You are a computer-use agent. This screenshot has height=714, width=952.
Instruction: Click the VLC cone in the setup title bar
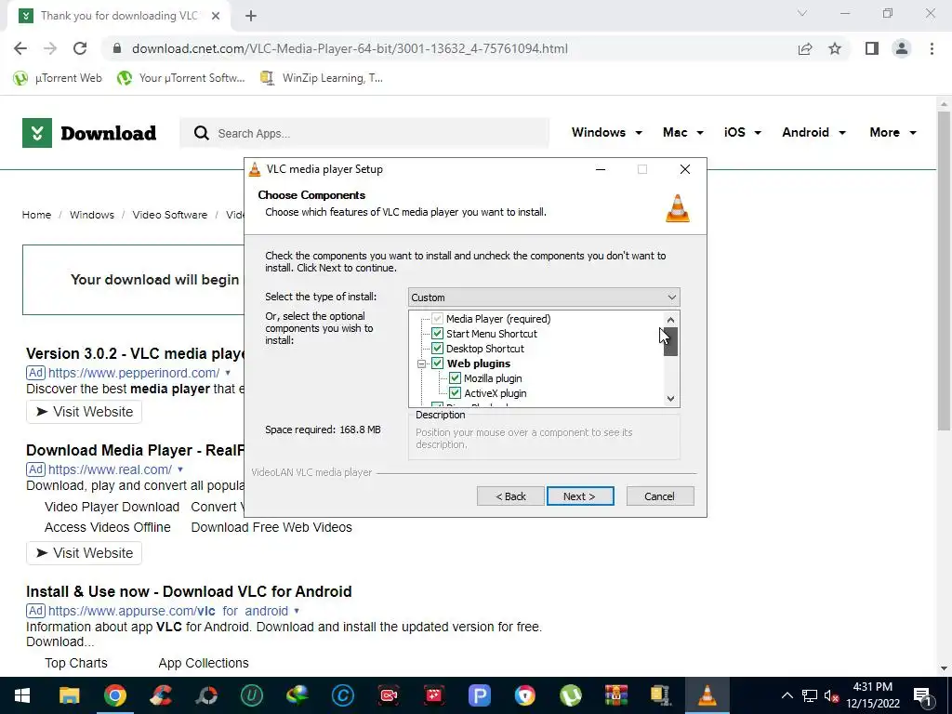[x=255, y=169]
